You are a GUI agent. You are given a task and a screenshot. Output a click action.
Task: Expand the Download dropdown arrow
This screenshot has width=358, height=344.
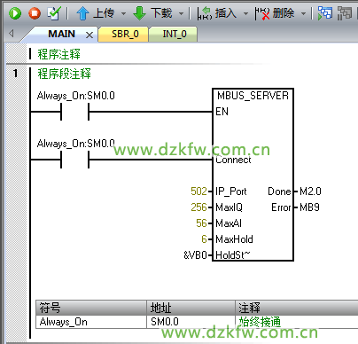(x=181, y=13)
